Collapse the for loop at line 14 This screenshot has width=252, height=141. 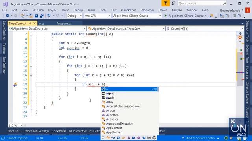(x=31, y=66)
